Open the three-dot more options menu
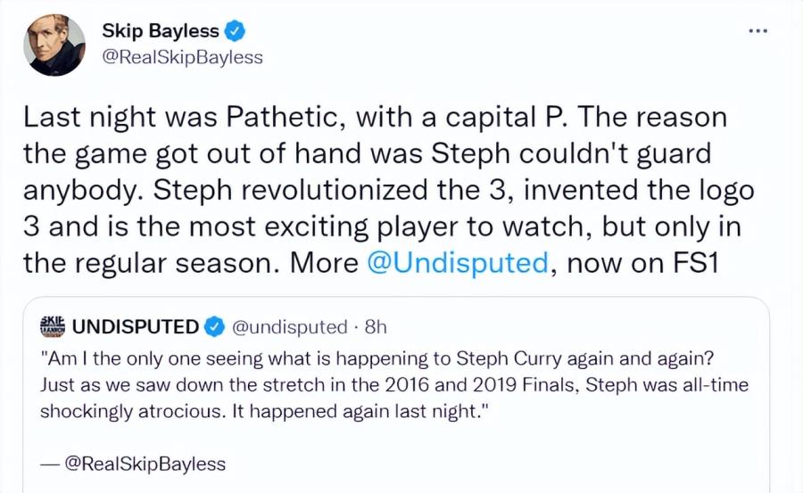This screenshot has width=803, height=493. (x=757, y=31)
